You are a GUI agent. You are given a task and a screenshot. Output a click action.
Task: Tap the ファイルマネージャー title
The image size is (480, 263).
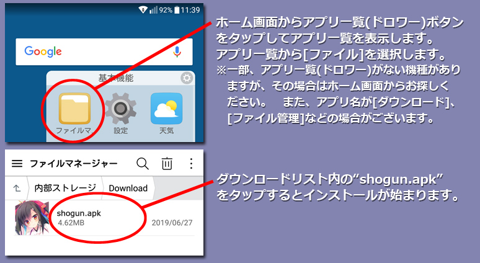(x=73, y=164)
